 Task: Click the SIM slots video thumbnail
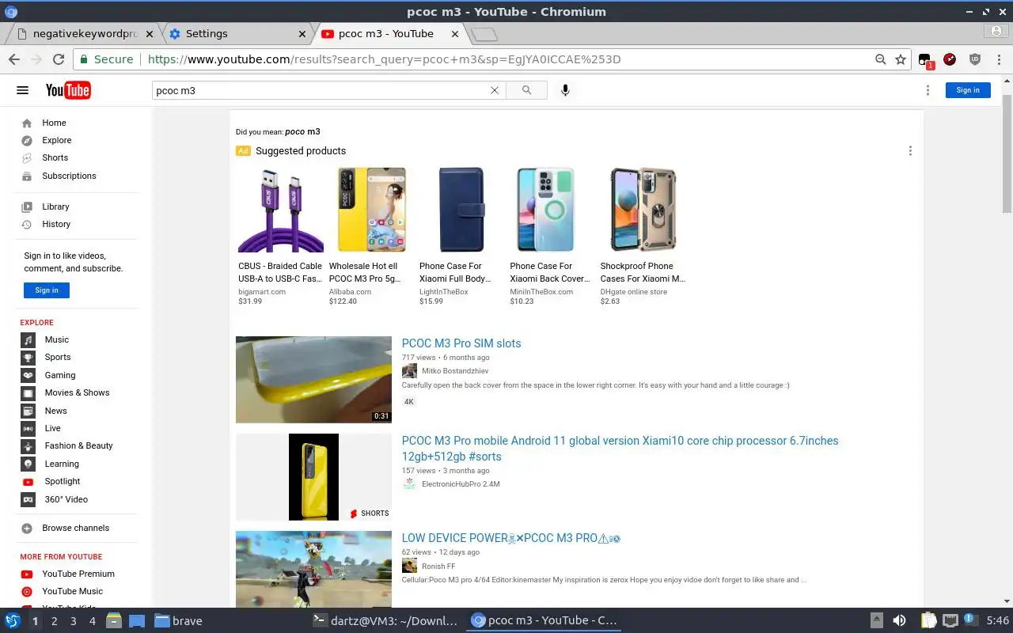pyautogui.click(x=313, y=380)
